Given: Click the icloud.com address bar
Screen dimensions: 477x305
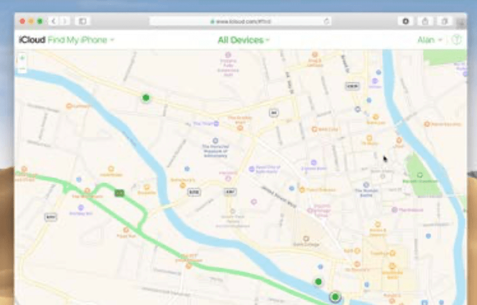Looking at the screenshot, I should [x=240, y=21].
